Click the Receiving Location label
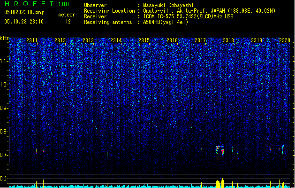This screenshot has width=295, height=188. [109, 11]
